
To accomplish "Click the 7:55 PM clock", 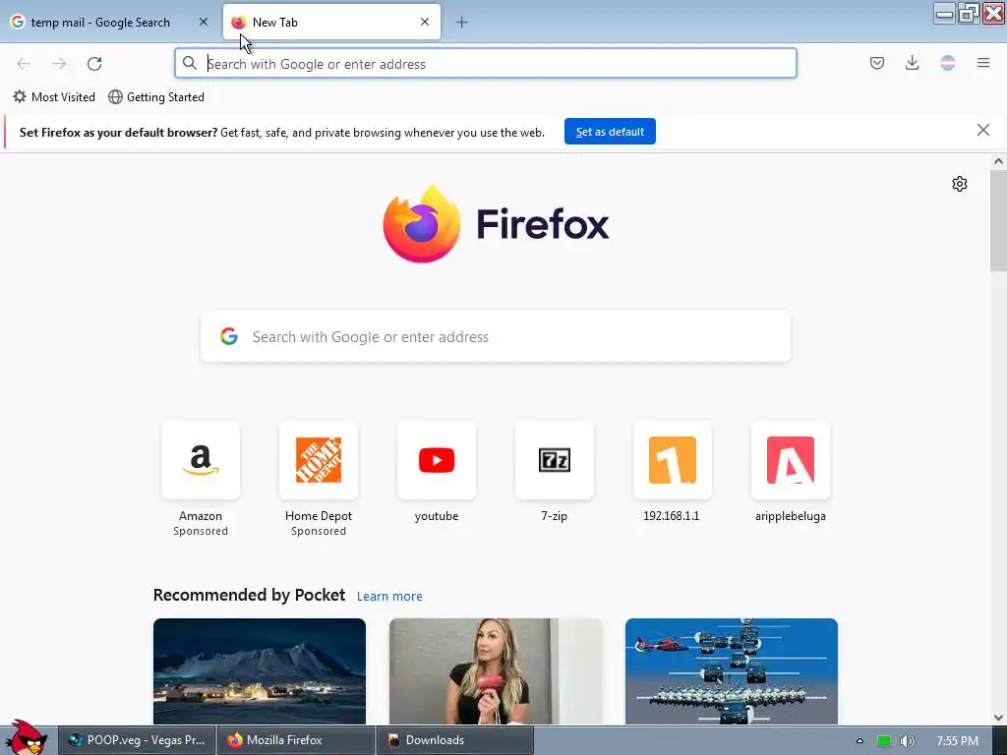I will tap(958, 741).
